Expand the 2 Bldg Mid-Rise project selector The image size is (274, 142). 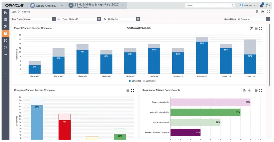(x=123, y=5)
